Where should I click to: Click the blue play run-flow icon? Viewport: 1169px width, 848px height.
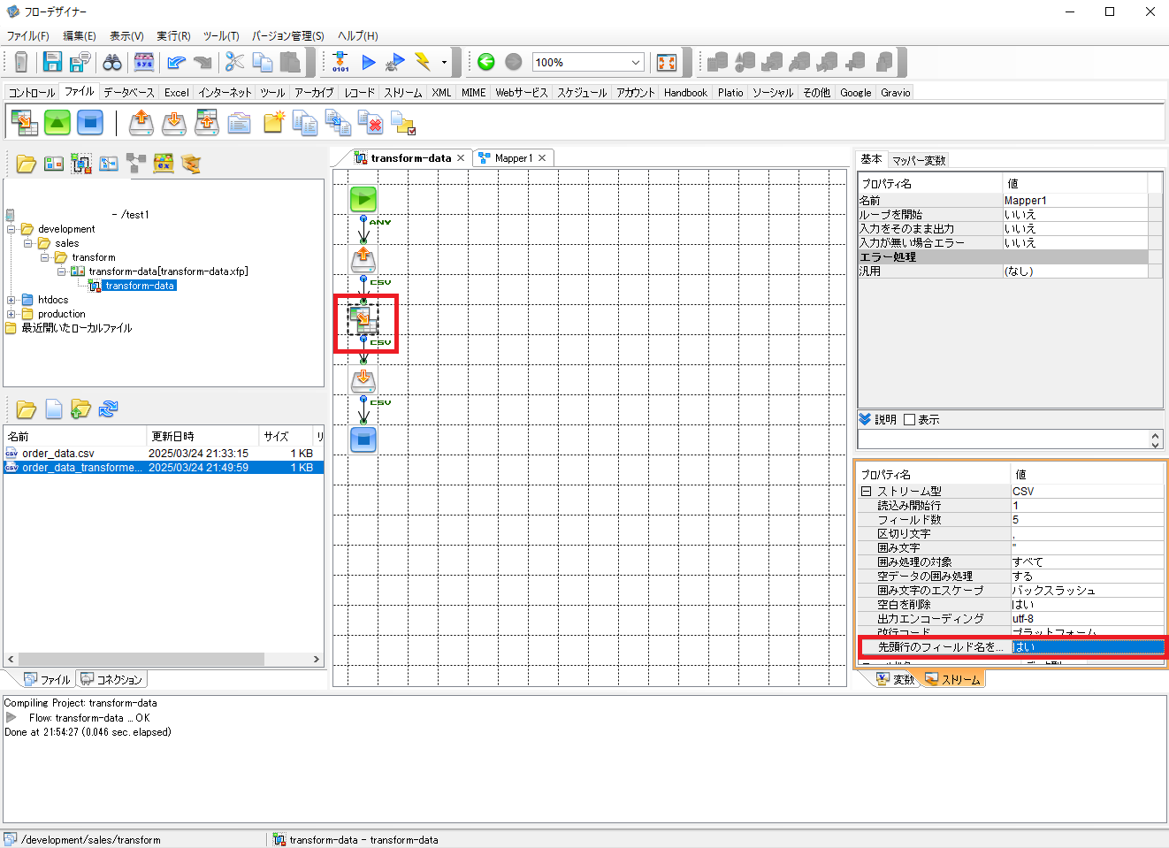369,62
